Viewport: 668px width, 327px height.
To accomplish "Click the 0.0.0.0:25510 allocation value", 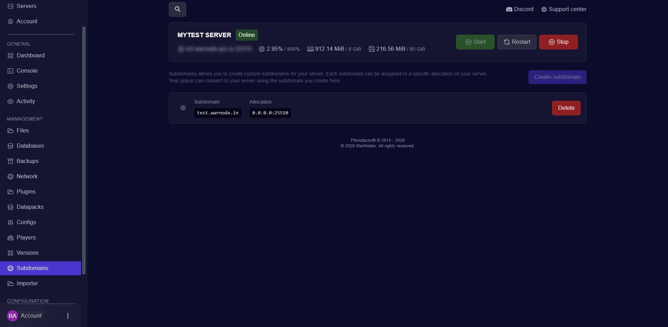I will tap(270, 113).
